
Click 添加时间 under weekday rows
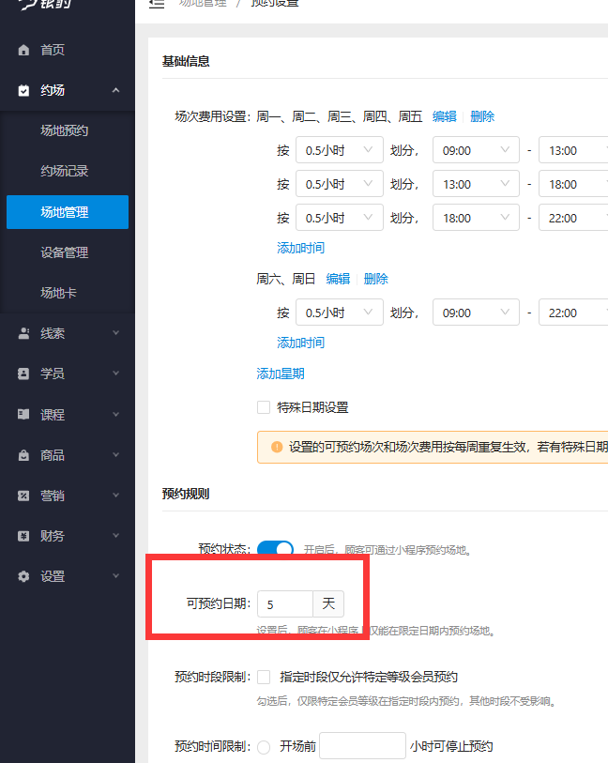(300, 248)
